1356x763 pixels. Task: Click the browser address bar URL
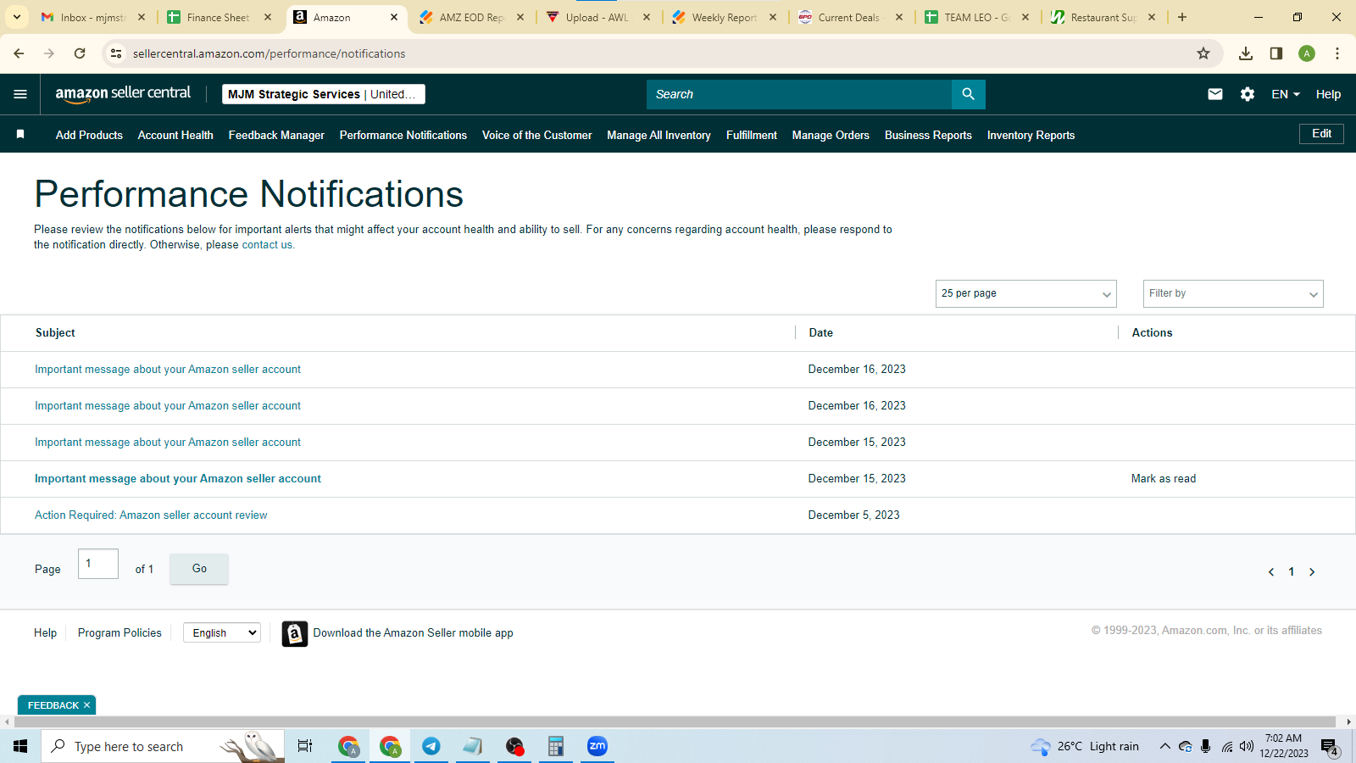tap(269, 53)
